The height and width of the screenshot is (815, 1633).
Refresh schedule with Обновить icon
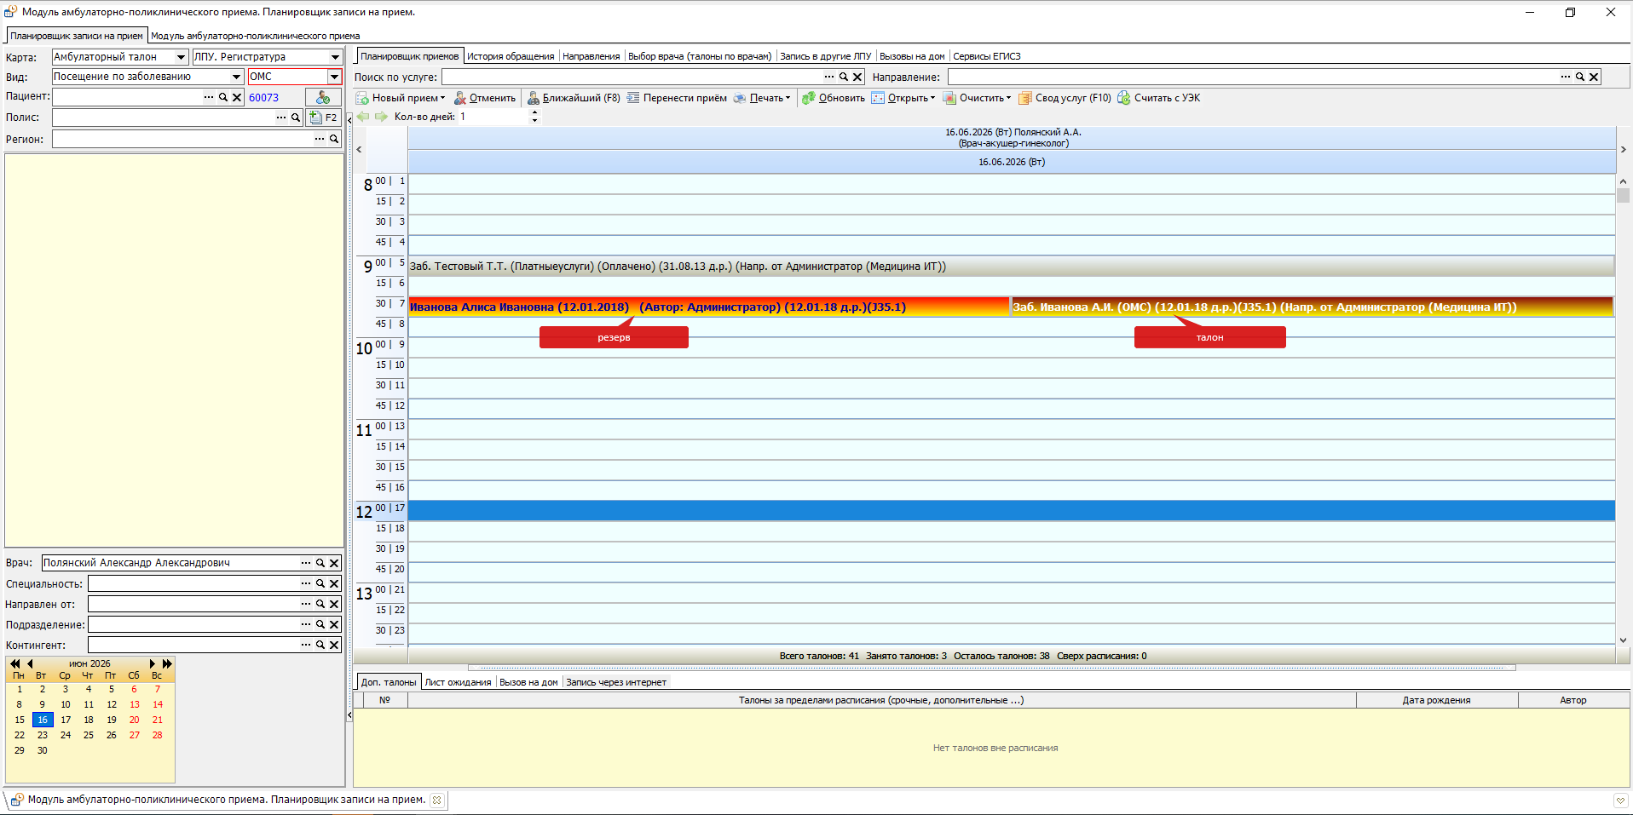809,98
